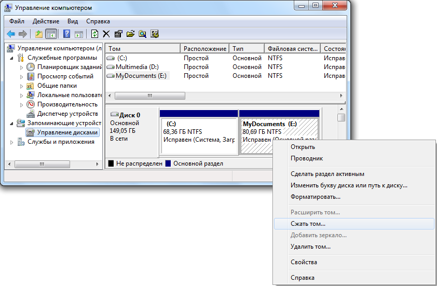Select the (C:) volume row

pos(225,58)
